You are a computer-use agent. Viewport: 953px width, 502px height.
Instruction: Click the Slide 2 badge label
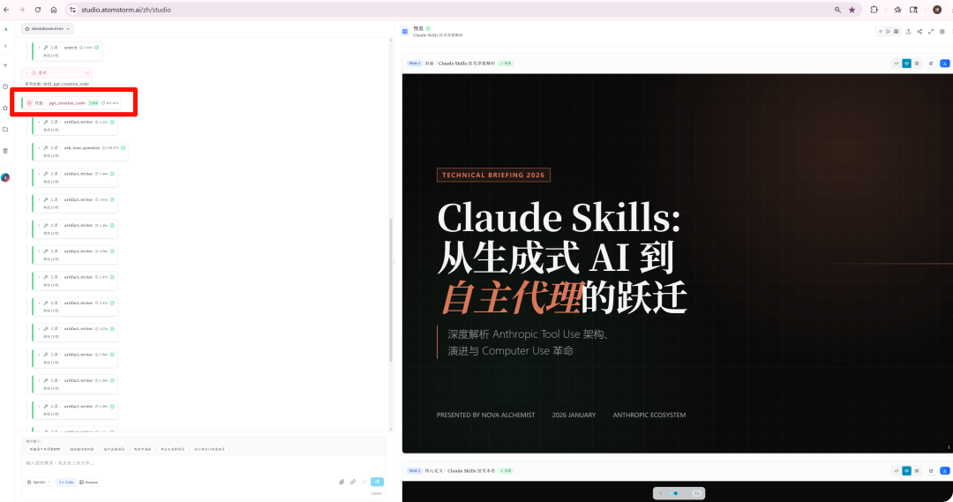[x=415, y=470]
